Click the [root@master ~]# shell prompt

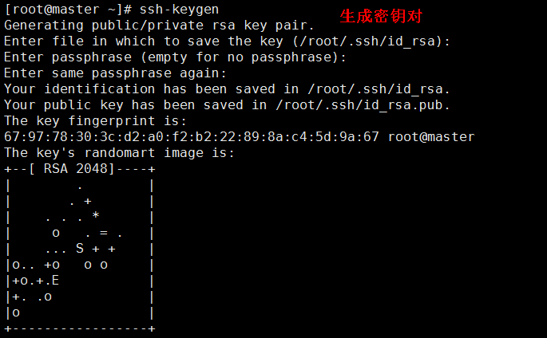click(x=64, y=10)
